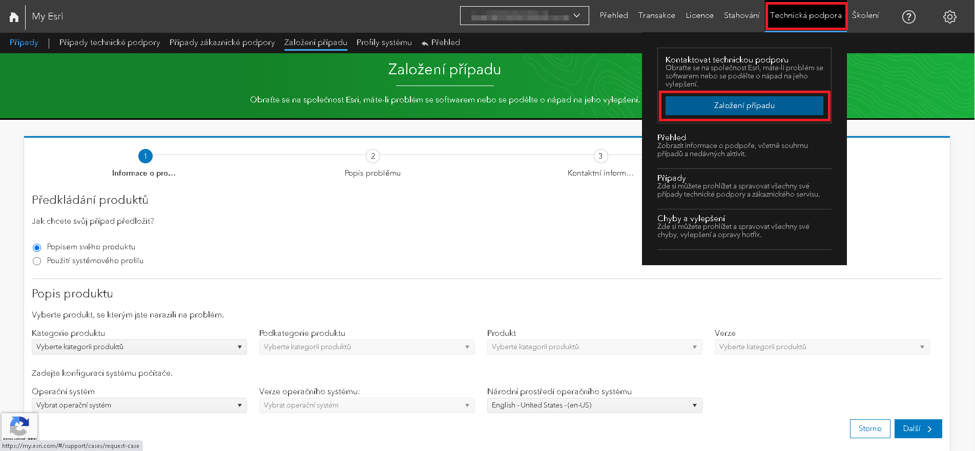Click the blue Založení případu button
The width and height of the screenshot is (975, 451).
[744, 105]
